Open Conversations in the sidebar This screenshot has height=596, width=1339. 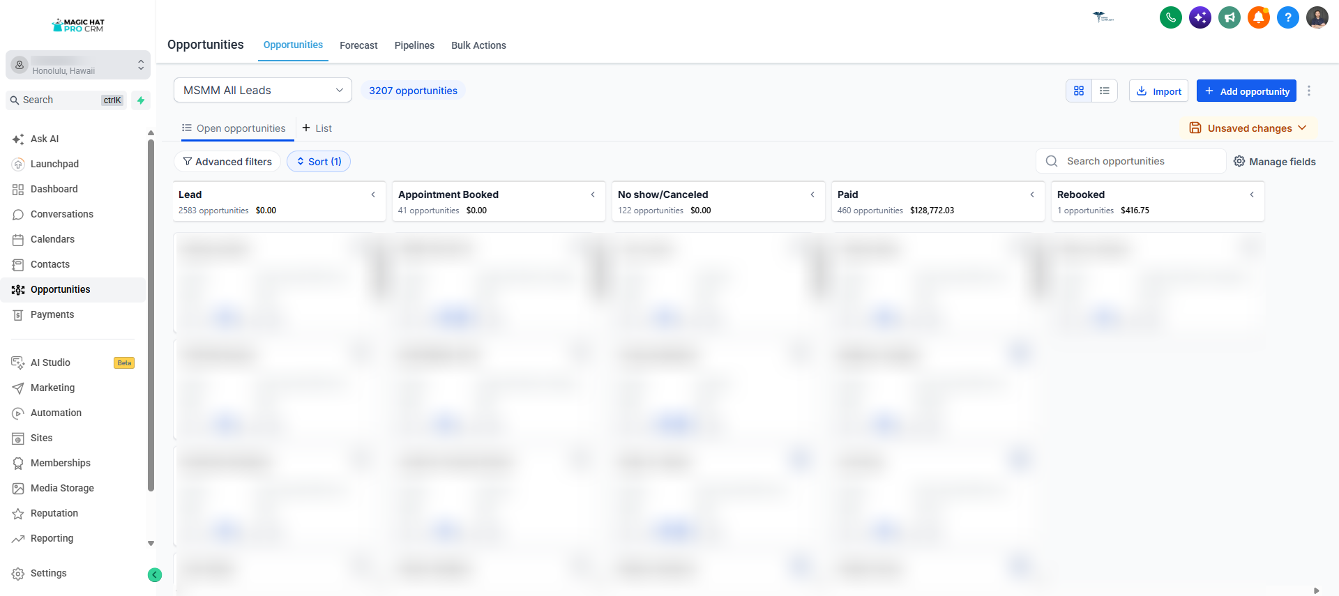point(61,214)
